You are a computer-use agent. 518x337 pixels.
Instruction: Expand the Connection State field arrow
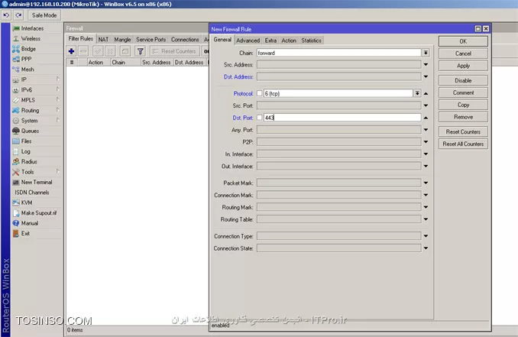click(426, 248)
